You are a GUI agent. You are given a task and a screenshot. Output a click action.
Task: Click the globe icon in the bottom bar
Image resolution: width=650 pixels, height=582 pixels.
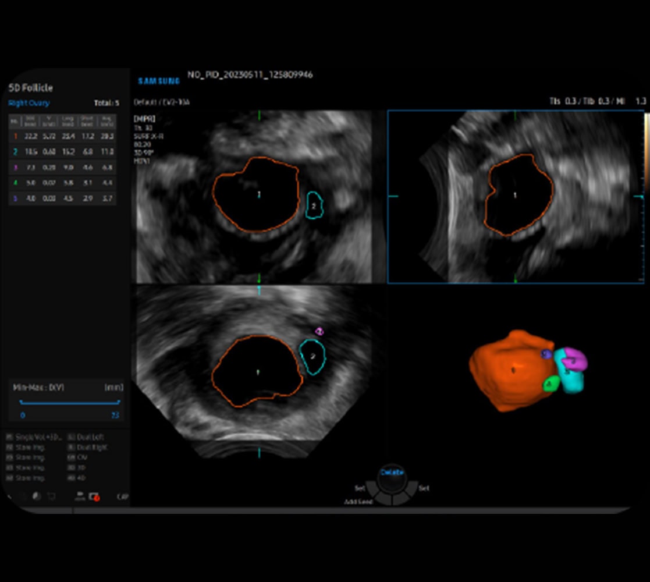pos(36,496)
